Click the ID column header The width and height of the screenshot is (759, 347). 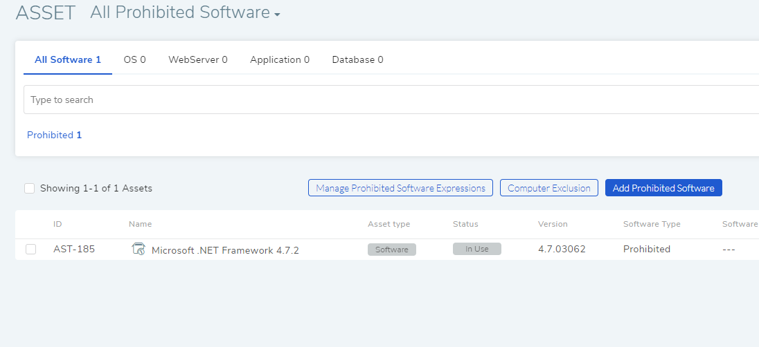pyautogui.click(x=57, y=224)
